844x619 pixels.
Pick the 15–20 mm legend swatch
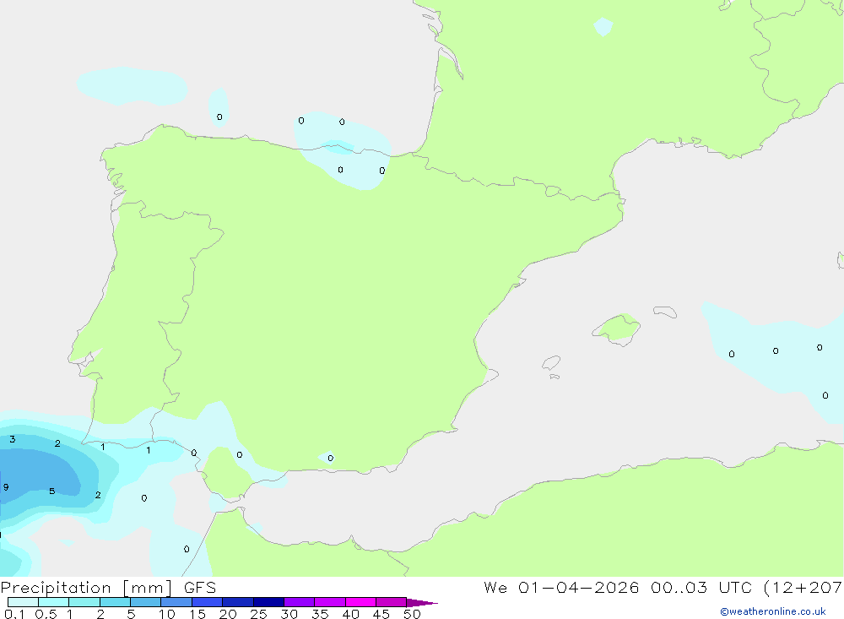pos(207,602)
